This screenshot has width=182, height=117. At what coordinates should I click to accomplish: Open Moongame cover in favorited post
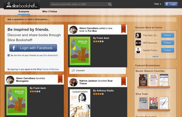(17, 101)
